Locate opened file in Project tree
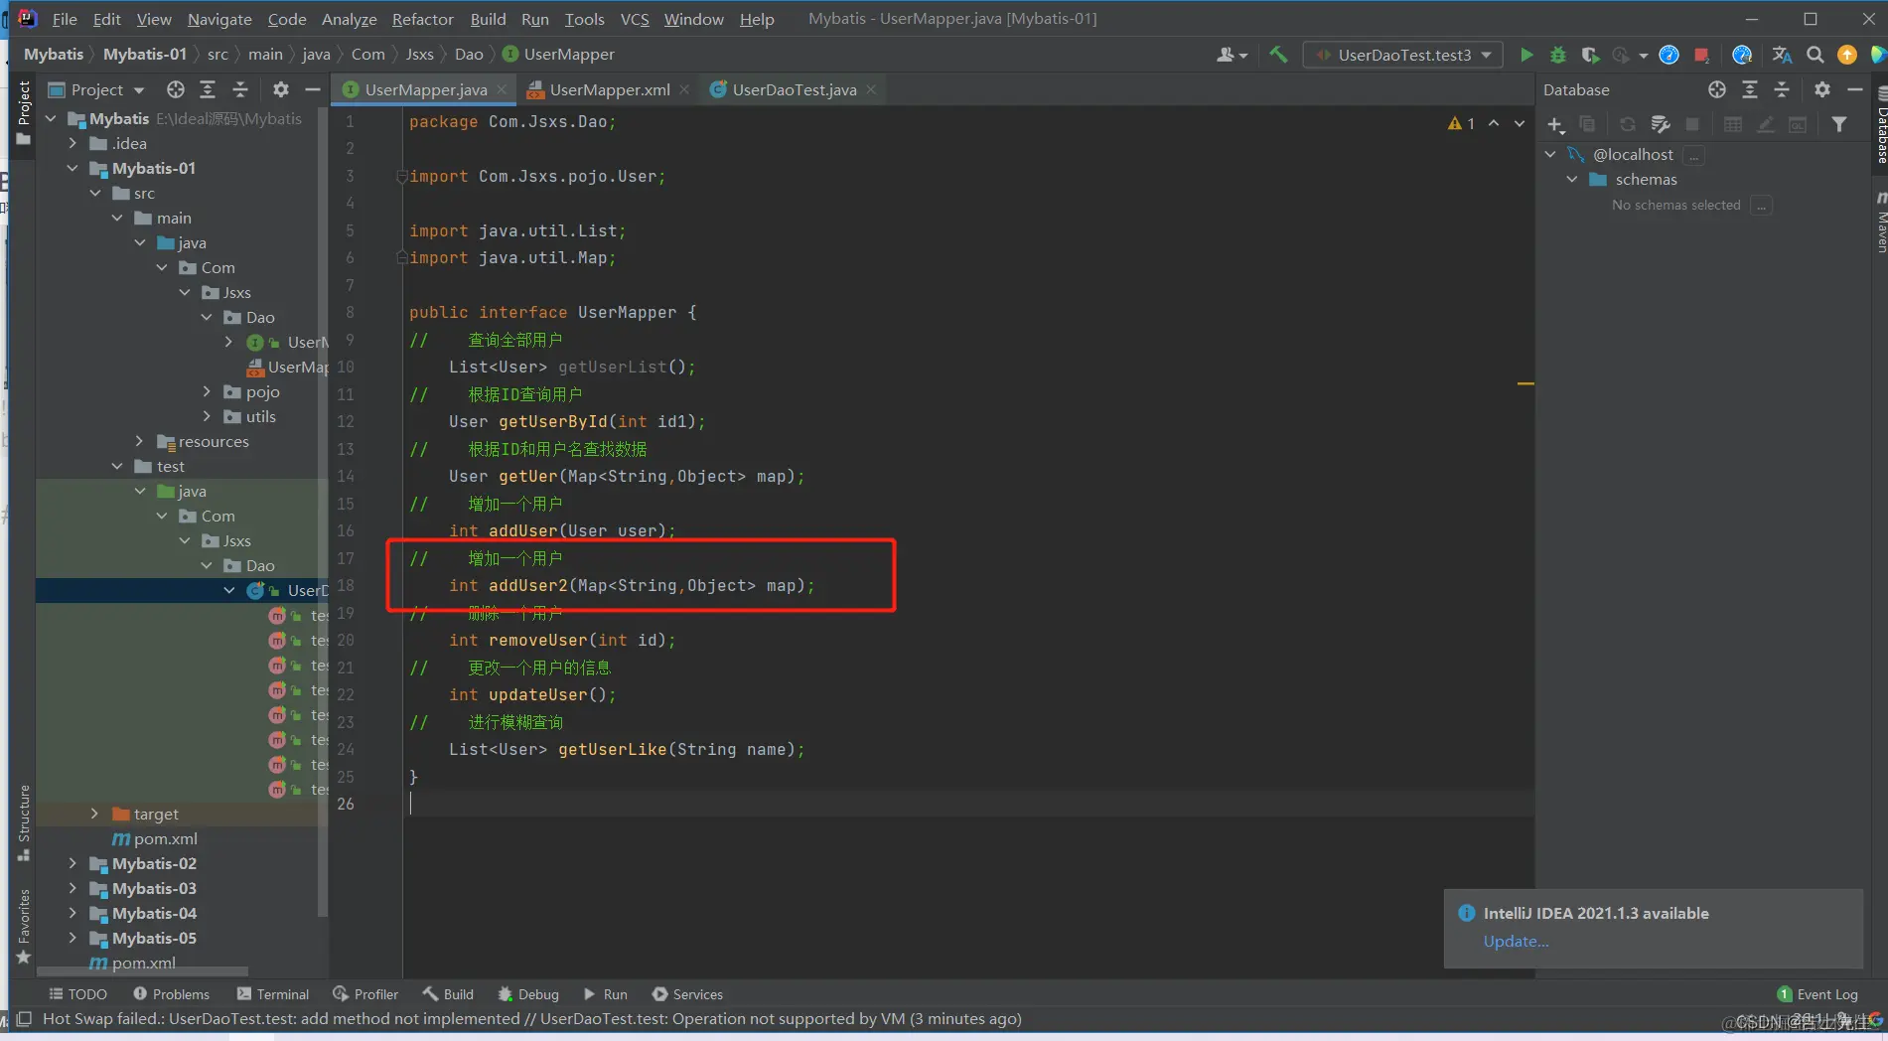 click(x=176, y=89)
